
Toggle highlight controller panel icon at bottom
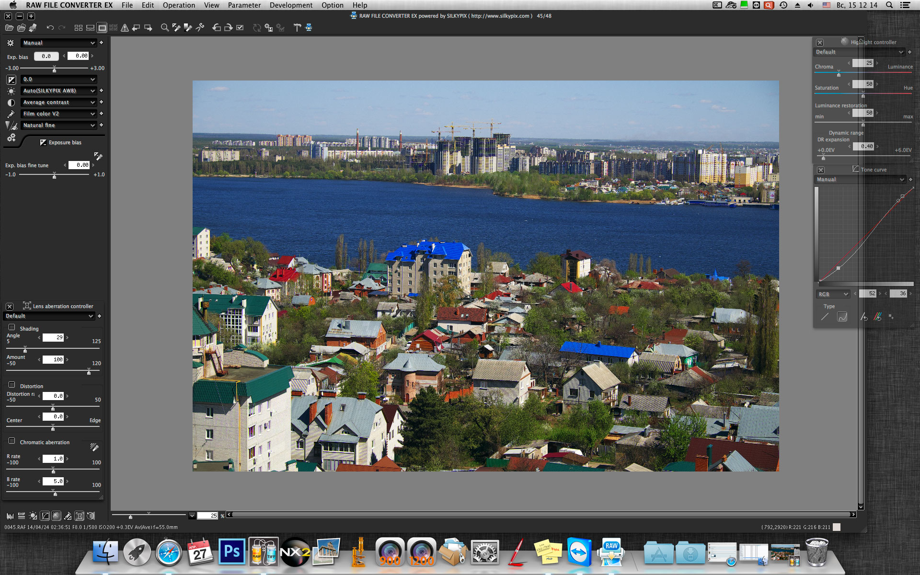pyautogui.click(x=56, y=516)
